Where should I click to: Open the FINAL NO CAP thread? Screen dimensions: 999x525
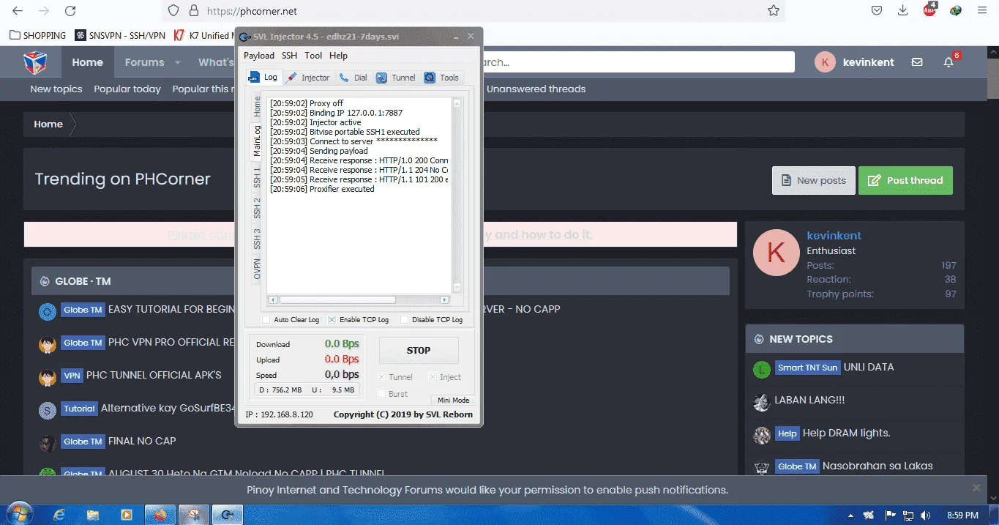pyautogui.click(x=142, y=441)
